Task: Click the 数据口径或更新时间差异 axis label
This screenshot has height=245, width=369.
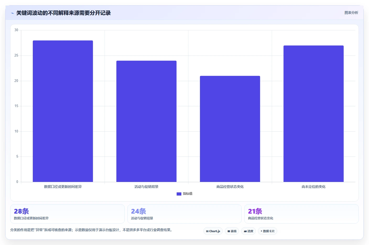Action: 63,187
